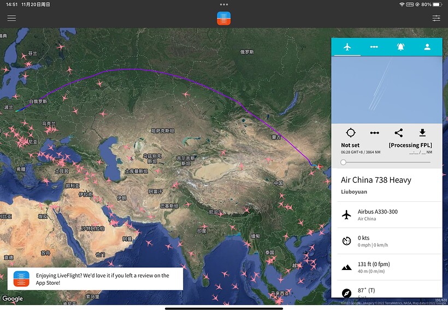Click the flight progress slider handle
This screenshot has height=312, width=448.
(x=343, y=163)
